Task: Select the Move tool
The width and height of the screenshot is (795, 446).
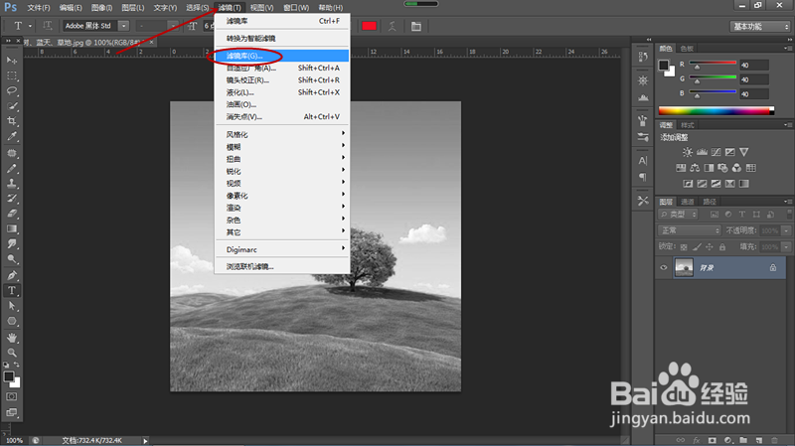Action: pyautogui.click(x=12, y=61)
